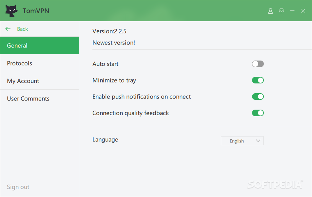Click the TomVPN title text
The image size is (312, 197).
click(x=36, y=11)
